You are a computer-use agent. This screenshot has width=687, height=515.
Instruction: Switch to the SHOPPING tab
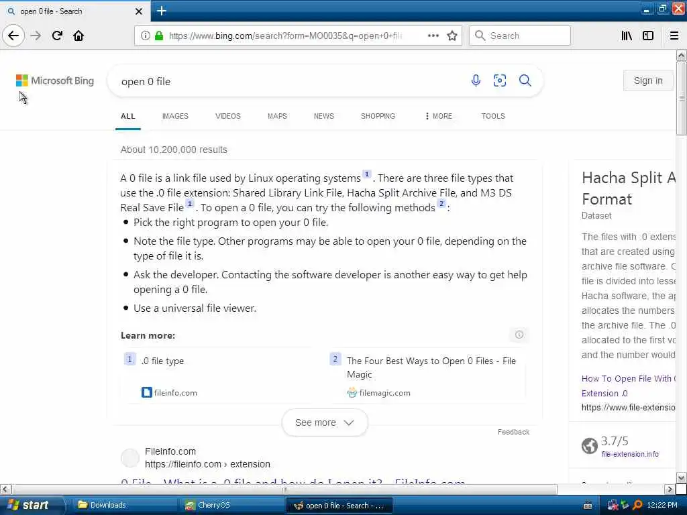[x=378, y=116]
